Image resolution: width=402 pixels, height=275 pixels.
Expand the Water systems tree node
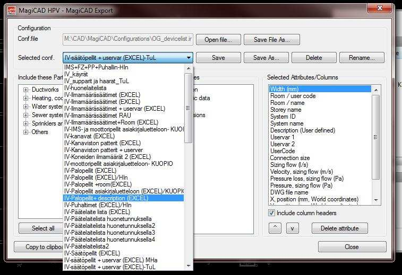point(25,107)
